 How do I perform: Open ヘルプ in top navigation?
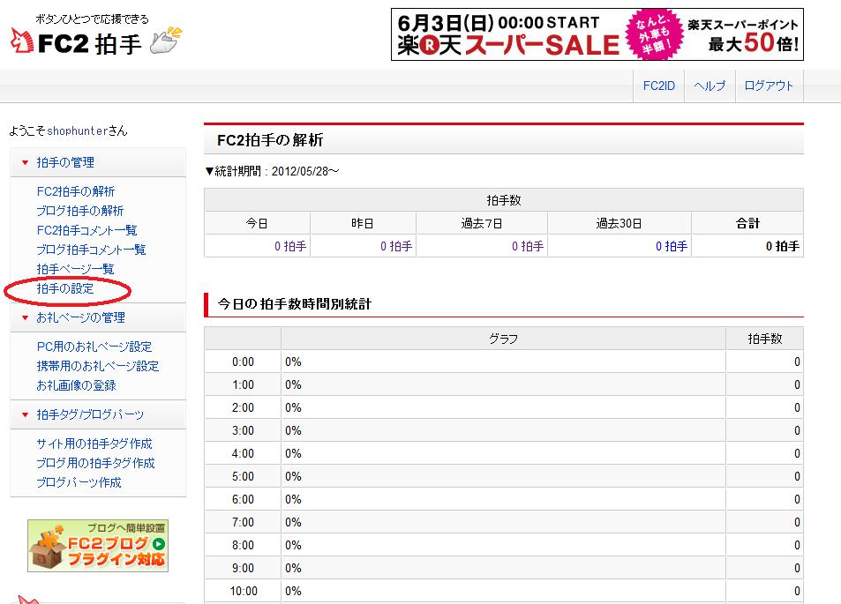pos(710,86)
